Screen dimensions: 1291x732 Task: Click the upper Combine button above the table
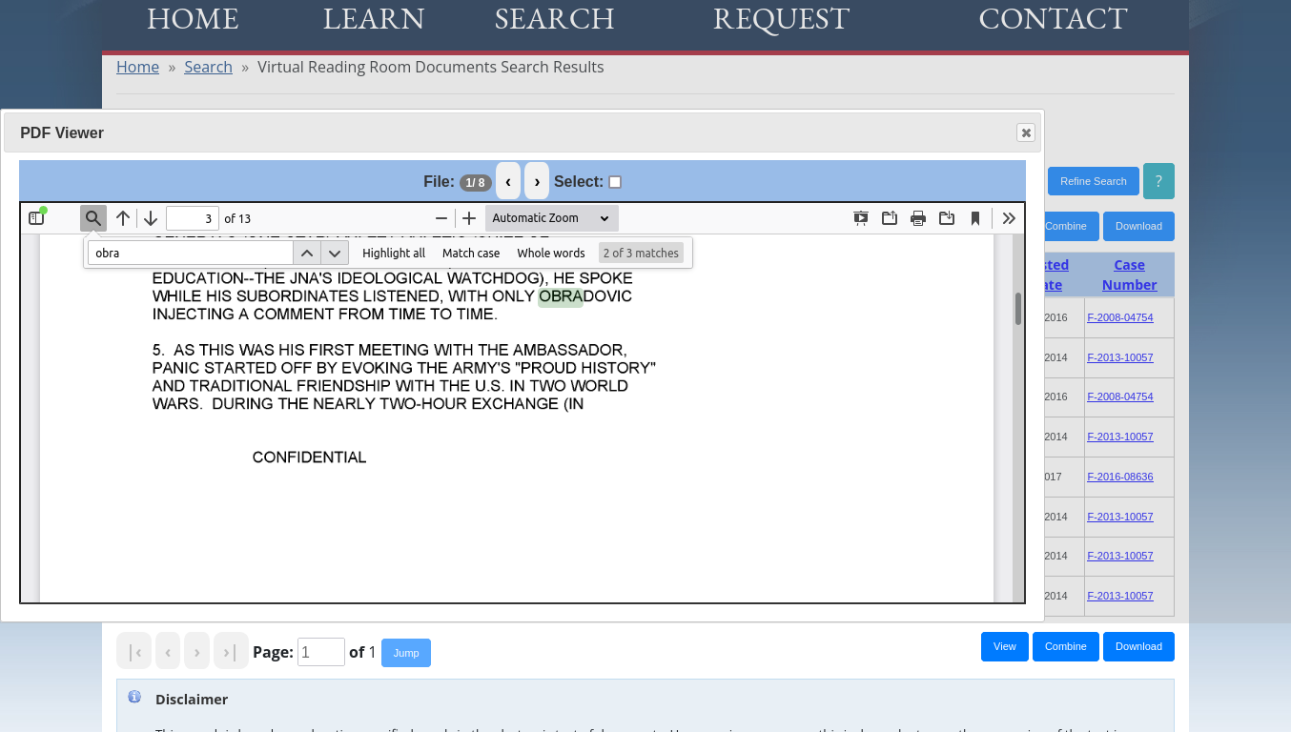tap(1071, 226)
